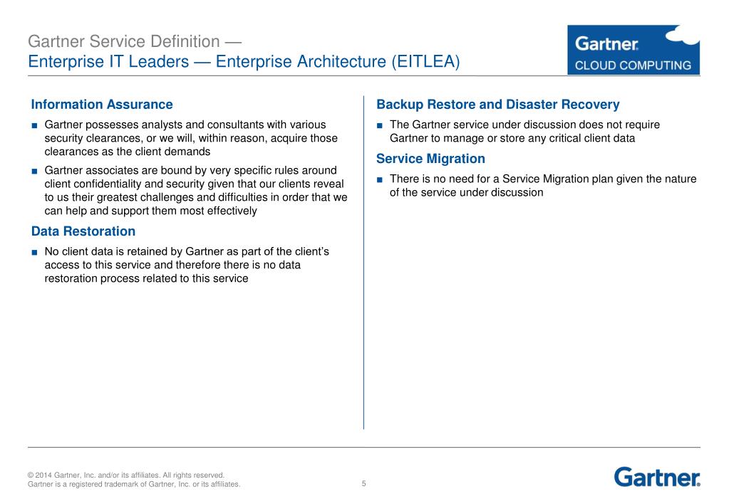Image resolution: width=729 pixels, height=504 pixels.
Task: Click the 'Service Migration' heading
Action: click(430, 159)
